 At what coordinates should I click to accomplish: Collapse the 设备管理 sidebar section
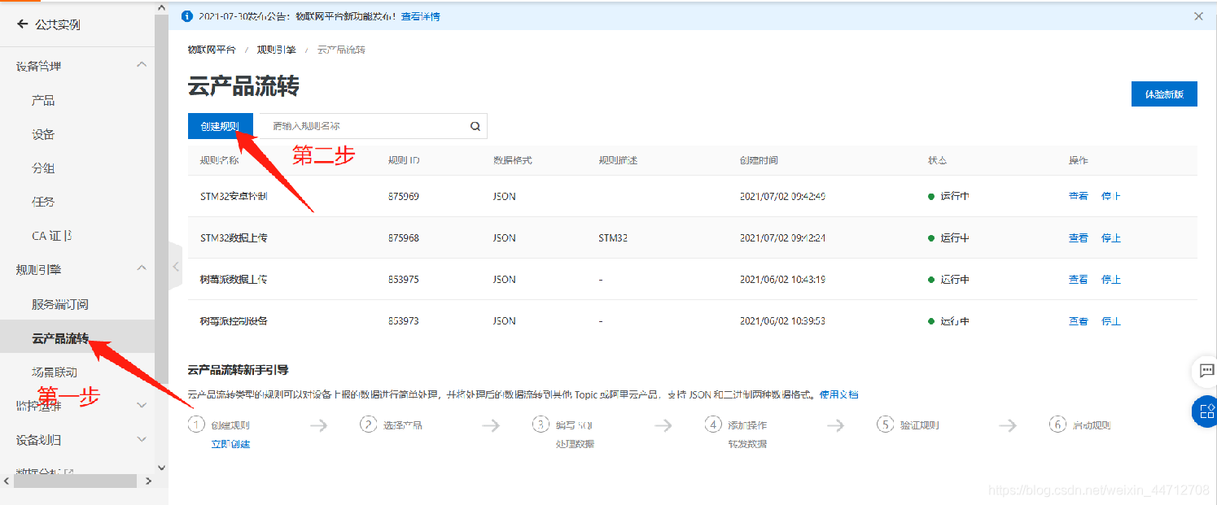(142, 63)
